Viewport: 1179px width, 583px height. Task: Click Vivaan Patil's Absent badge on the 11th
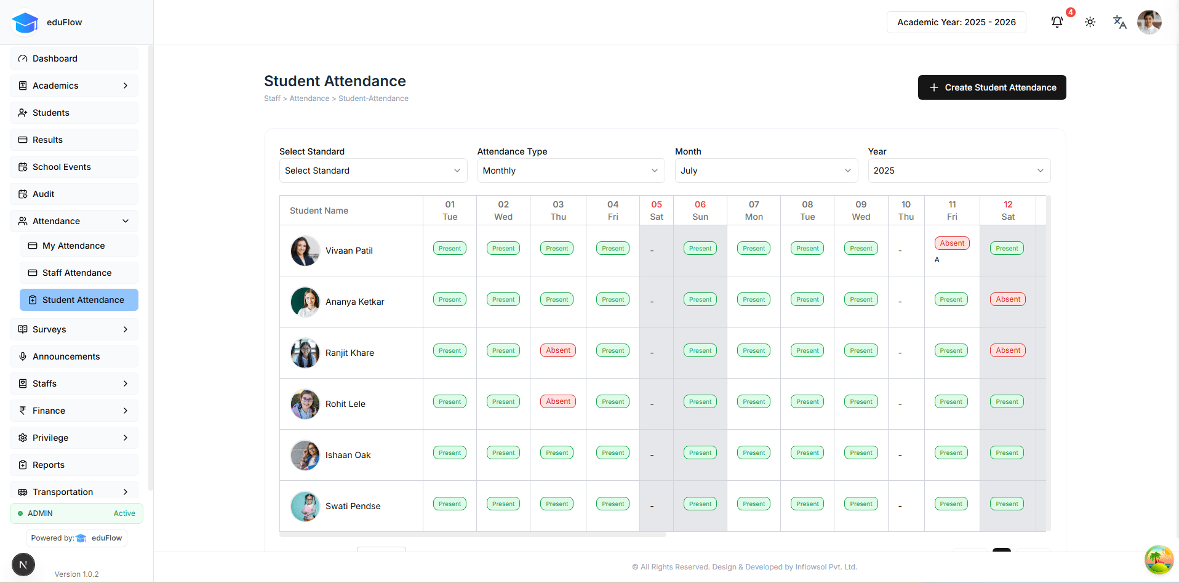(x=952, y=243)
